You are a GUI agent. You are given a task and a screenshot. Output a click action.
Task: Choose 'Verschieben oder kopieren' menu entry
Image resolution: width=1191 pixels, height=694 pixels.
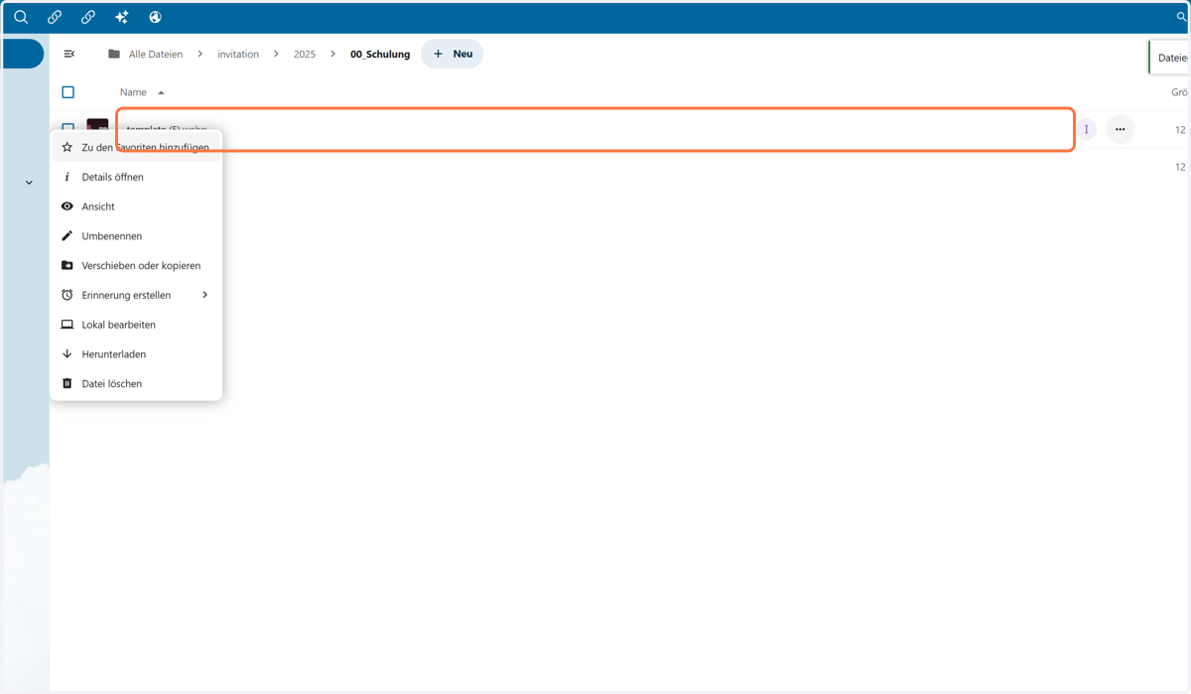[136, 265]
